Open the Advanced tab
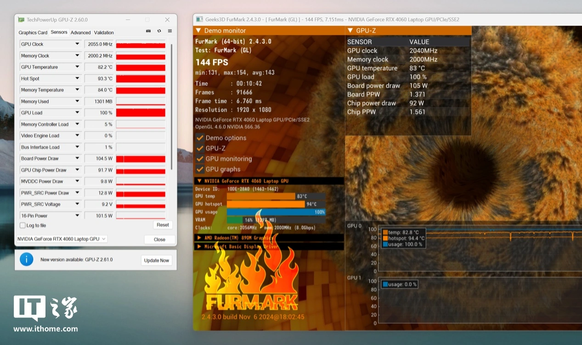The width and height of the screenshot is (582, 345). (x=80, y=33)
